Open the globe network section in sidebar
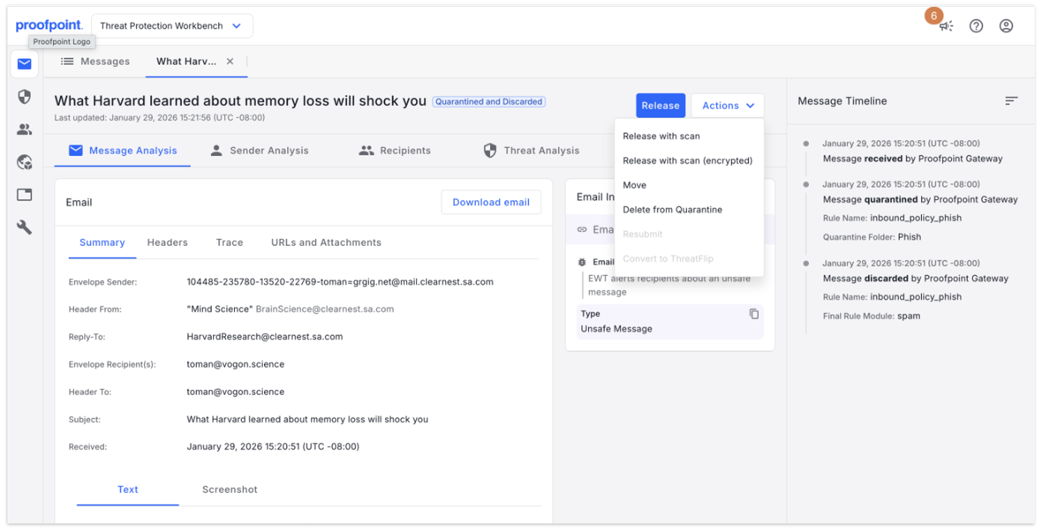Screen dimensions: 1041x531 click(x=24, y=162)
